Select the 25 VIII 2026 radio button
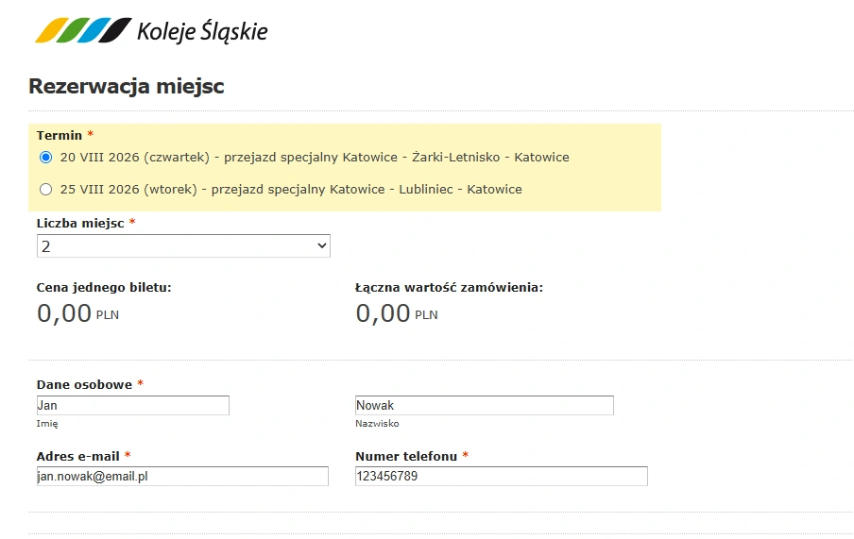 (x=45, y=190)
